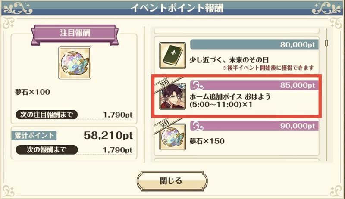The width and height of the screenshot is (345, 199).
Task: Click the speaker icon on character portrait
Action: (x=182, y=86)
